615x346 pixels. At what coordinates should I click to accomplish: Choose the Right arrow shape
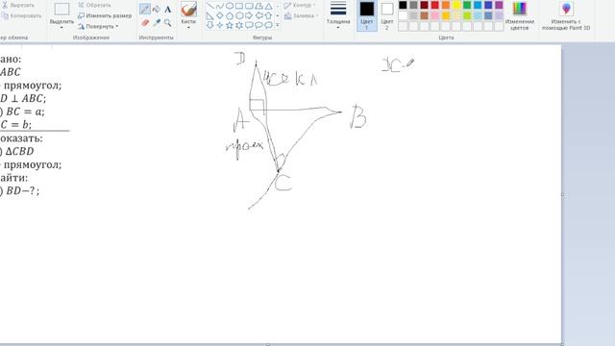click(249, 15)
